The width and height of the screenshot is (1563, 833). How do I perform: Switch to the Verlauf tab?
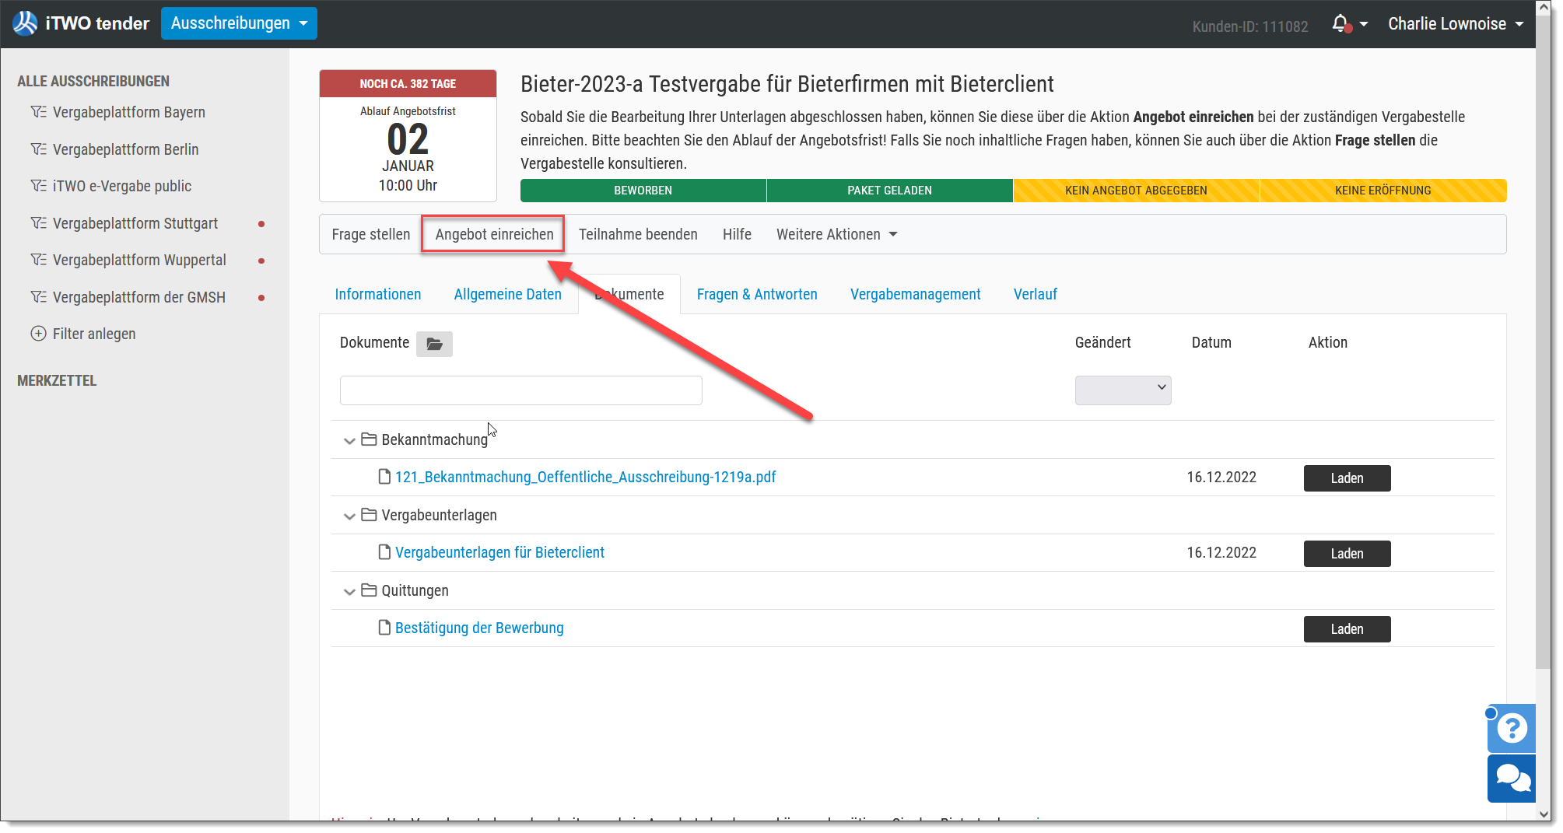pos(1035,294)
